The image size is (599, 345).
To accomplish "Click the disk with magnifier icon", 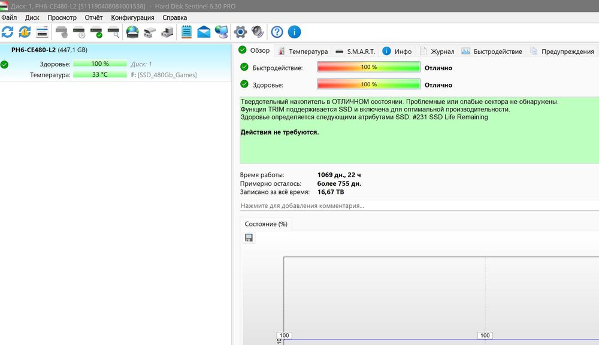I will (113, 32).
